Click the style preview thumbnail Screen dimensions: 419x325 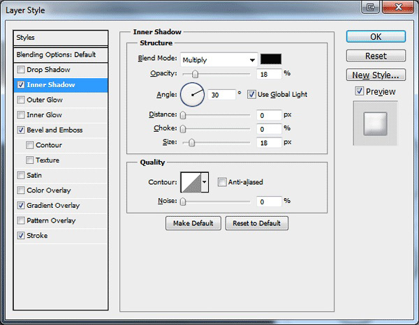(x=375, y=123)
